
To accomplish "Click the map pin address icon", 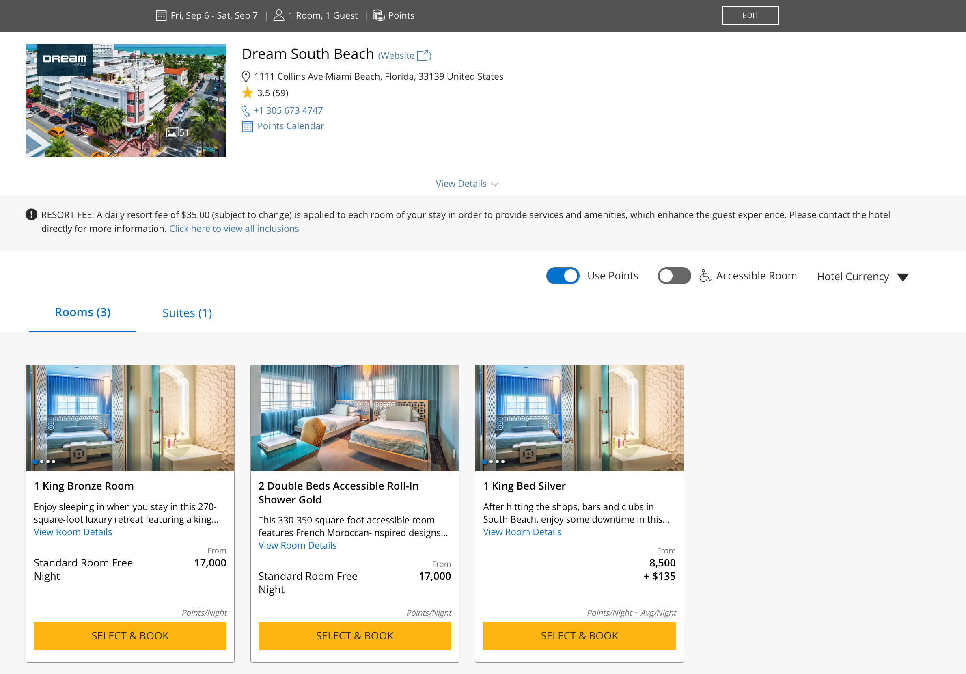I will point(246,77).
